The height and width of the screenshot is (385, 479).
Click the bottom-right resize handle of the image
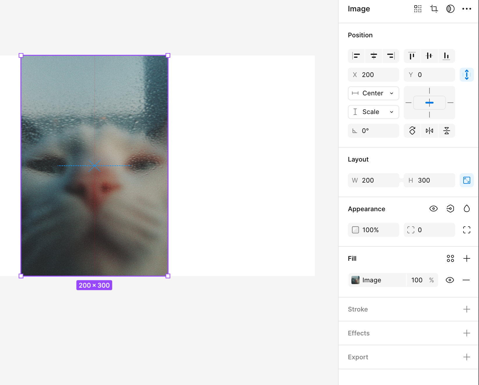point(168,276)
